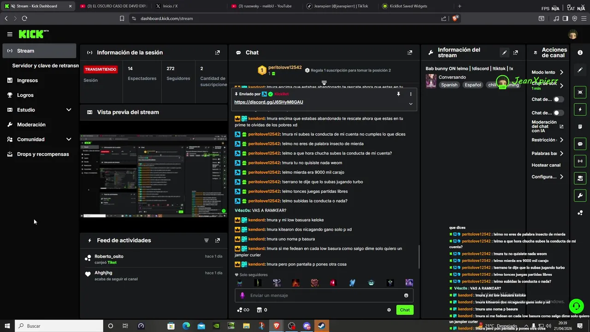This screenshot has height=332, width=590.
Task: Open Drops y recompensas
Action: (x=39, y=154)
